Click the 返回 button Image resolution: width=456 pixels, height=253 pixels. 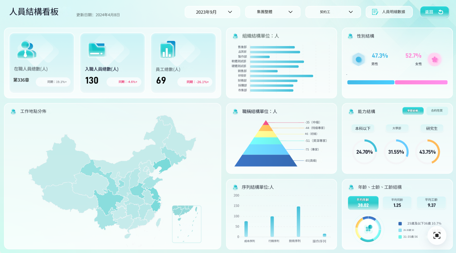pos(434,12)
